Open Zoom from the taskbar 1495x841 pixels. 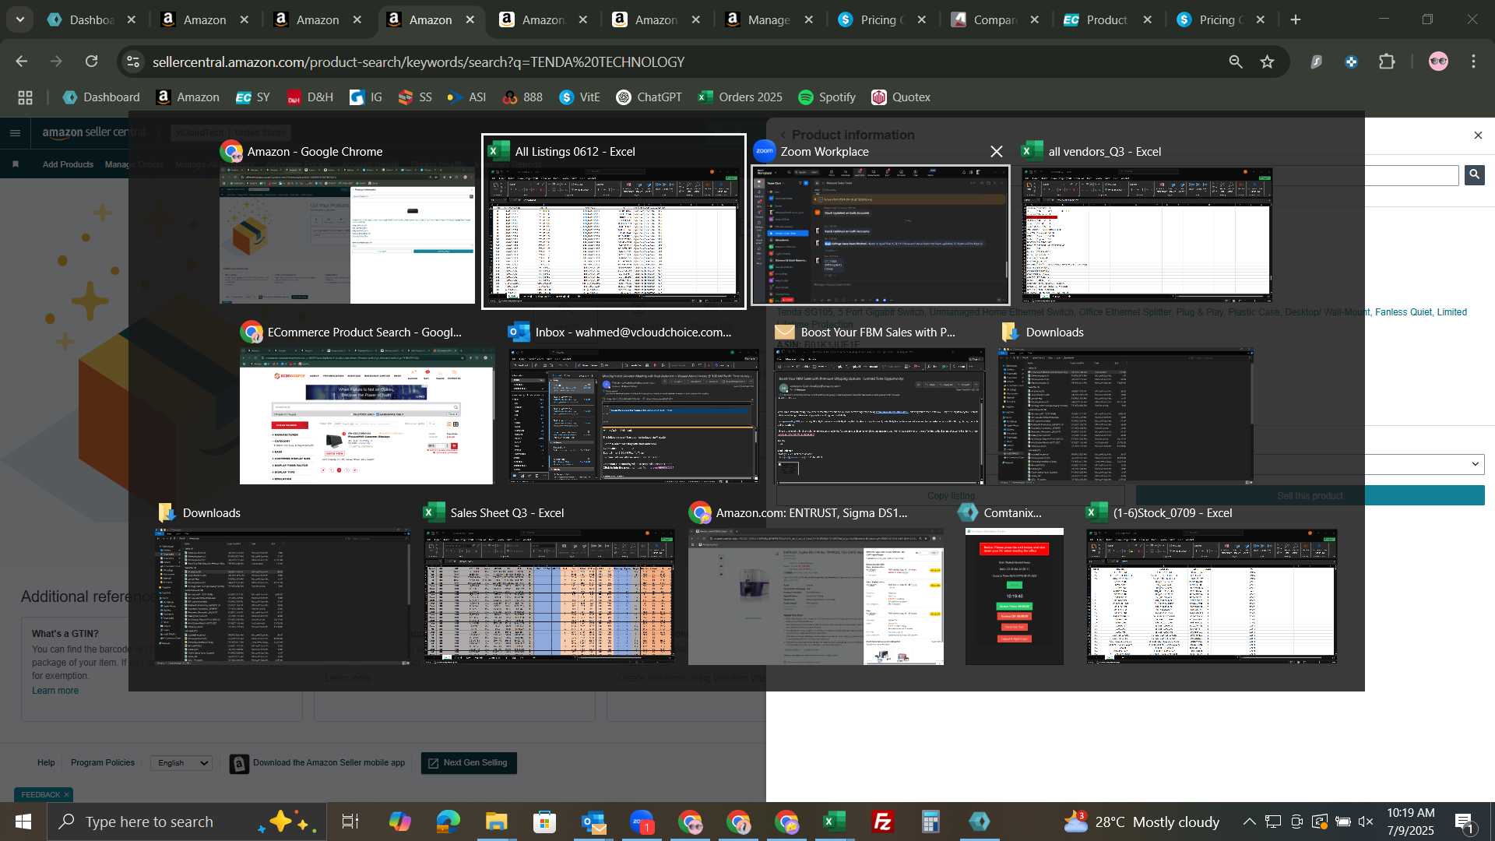642,822
